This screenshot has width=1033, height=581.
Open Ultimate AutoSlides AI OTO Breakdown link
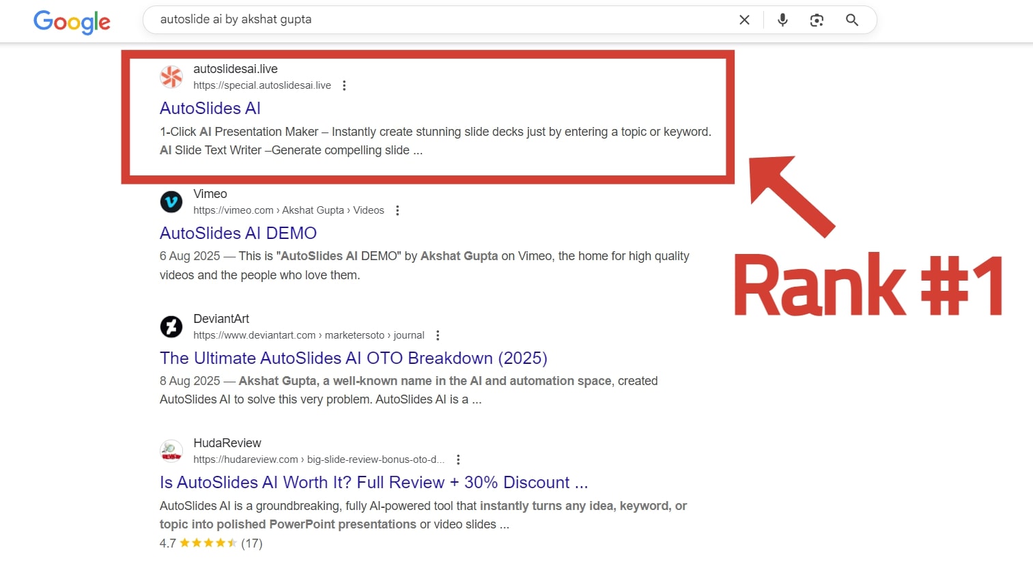point(353,358)
